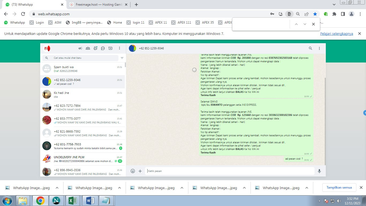The image size is (366, 206).
Task: Click the web.whatsapp.com address bar
Action: click(150, 14)
